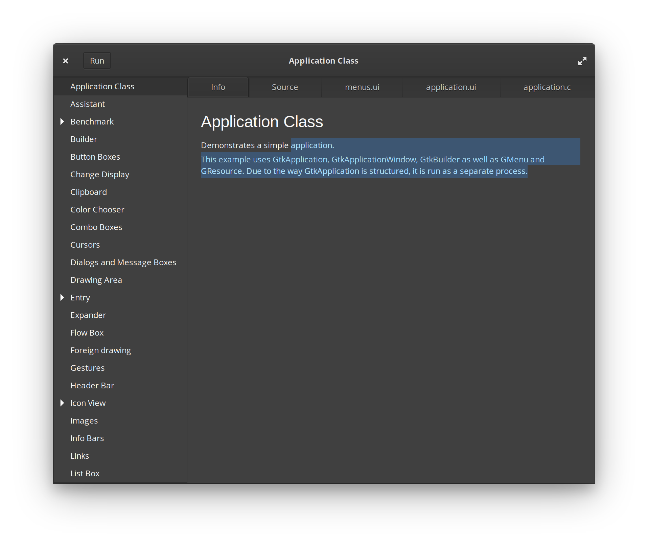This screenshot has height=546, width=648.
Task: Open the menus.ui tab
Action: pos(362,87)
